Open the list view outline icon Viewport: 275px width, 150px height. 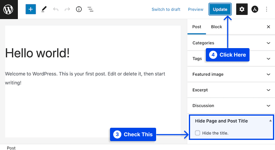click(90, 9)
